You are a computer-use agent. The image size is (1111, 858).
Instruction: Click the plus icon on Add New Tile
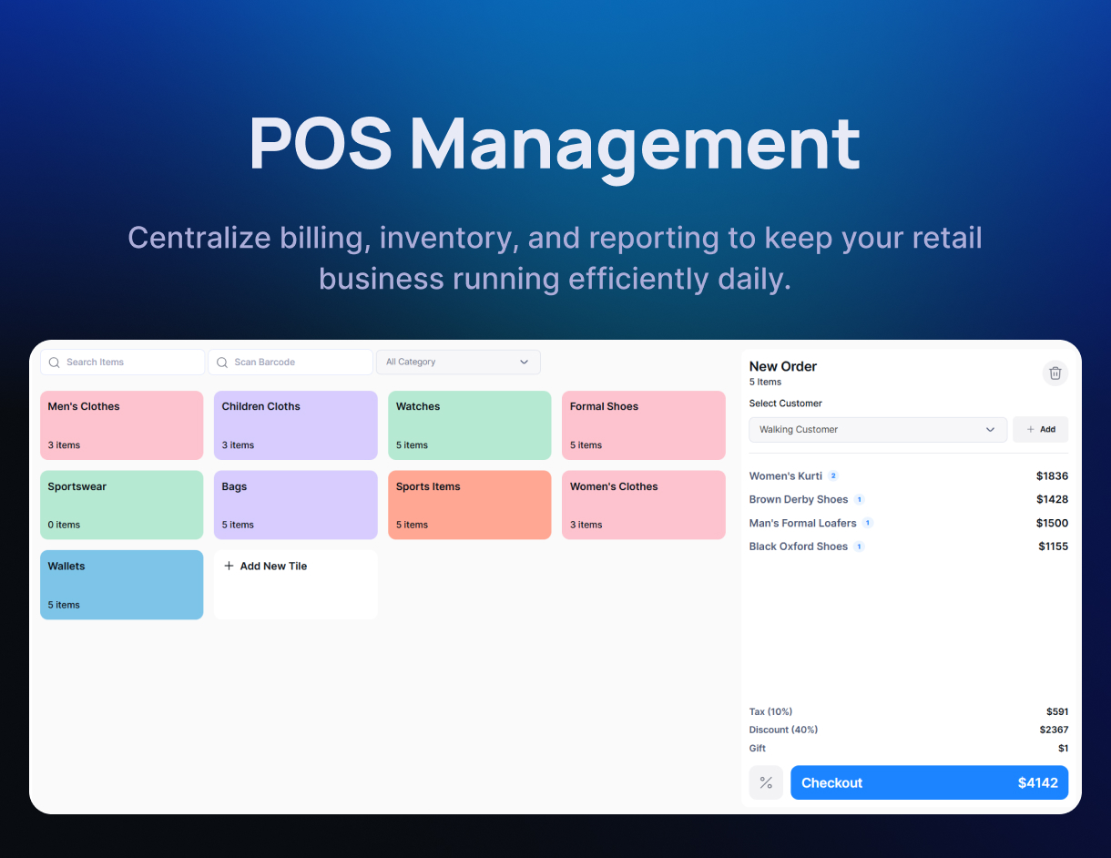pyautogui.click(x=228, y=566)
